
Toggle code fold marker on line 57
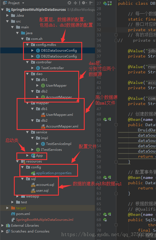116,162
